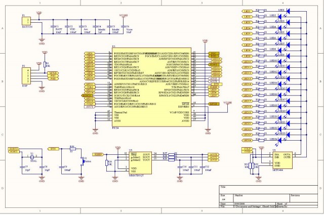Click the R1 10K pull-up resistor

45,65
